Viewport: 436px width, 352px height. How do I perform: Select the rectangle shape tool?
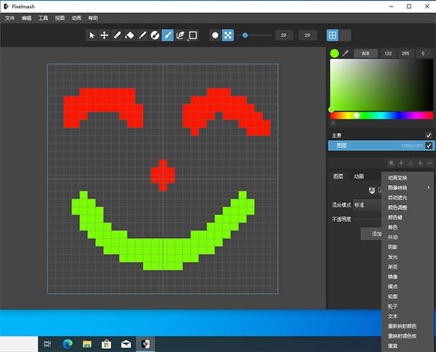point(193,35)
